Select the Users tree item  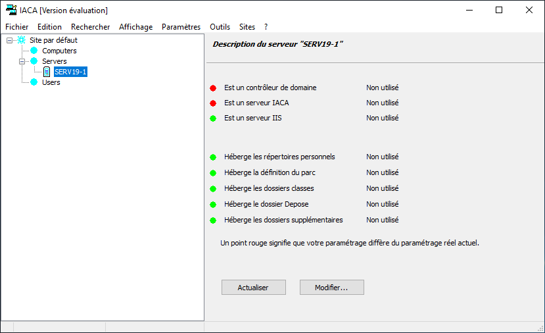(x=51, y=82)
